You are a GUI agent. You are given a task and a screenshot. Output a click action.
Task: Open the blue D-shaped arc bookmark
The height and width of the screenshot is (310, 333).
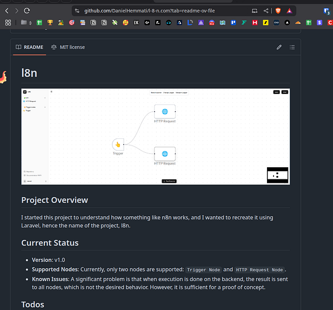pos(190,23)
